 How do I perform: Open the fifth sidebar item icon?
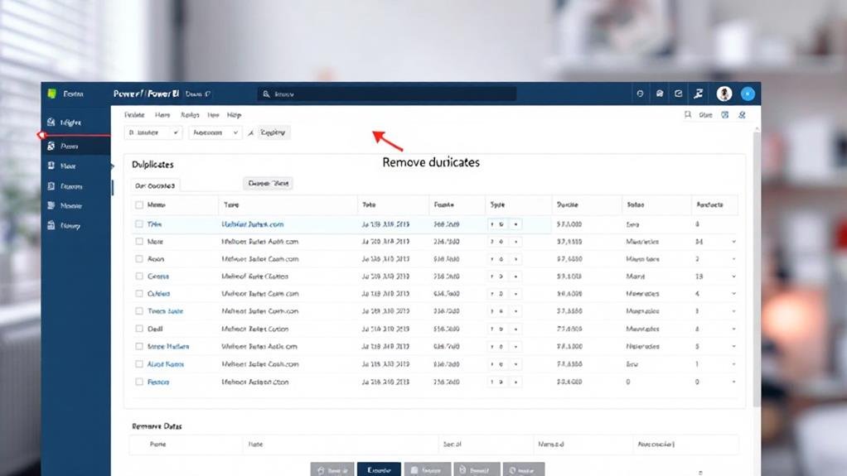[x=51, y=205]
